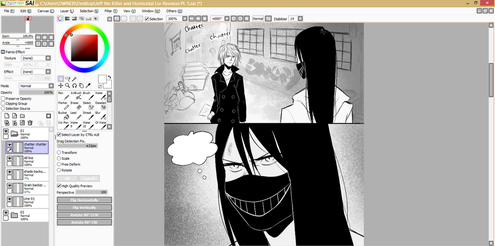Hide the All line layer

(9, 158)
